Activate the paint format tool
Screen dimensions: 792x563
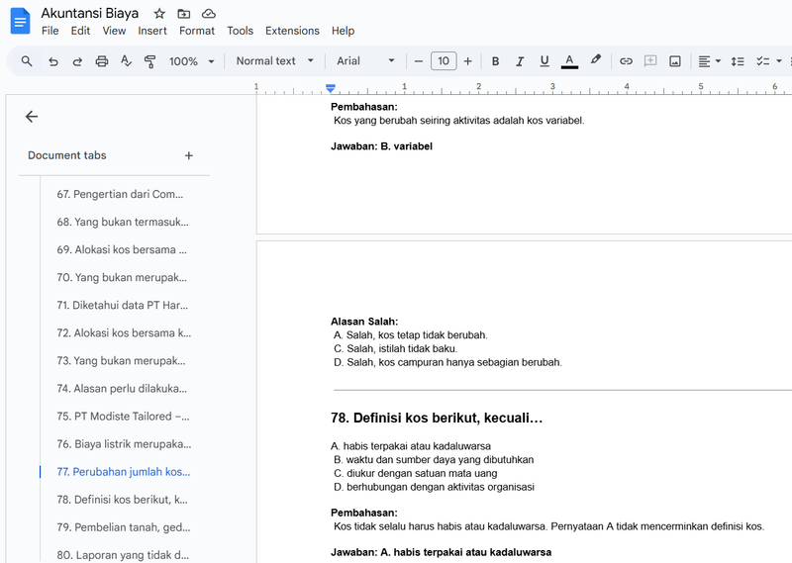click(x=150, y=61)
